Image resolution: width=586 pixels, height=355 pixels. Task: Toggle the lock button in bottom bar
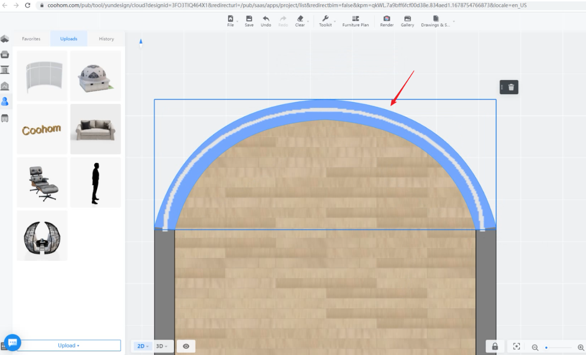(x=495, y=347)
